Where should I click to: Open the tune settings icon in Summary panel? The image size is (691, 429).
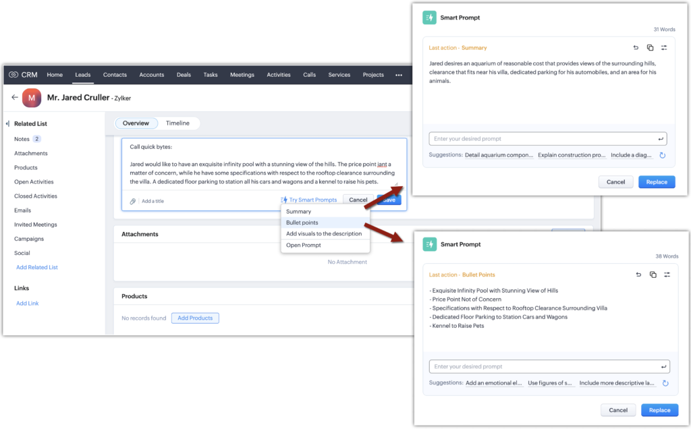point(665,48)
